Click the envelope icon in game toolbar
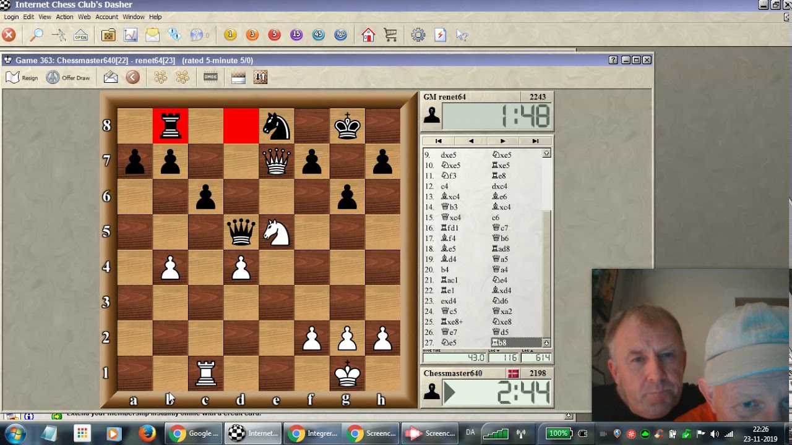The height and width of the screenshot is (445, 792). [111, 77]
